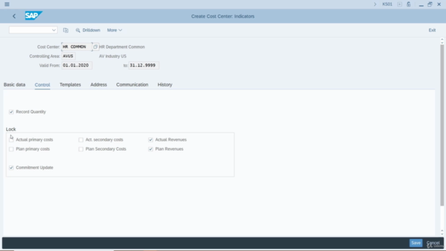Click the AV Industry US text

113,56
